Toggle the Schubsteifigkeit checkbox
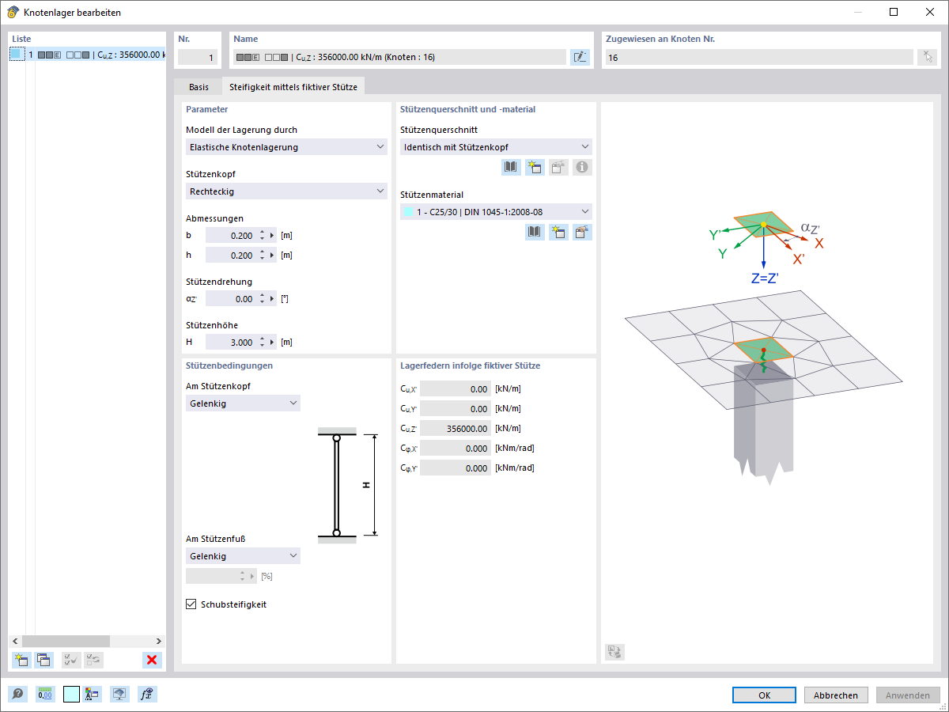This screenshot has height=712, width=949. 191,604
